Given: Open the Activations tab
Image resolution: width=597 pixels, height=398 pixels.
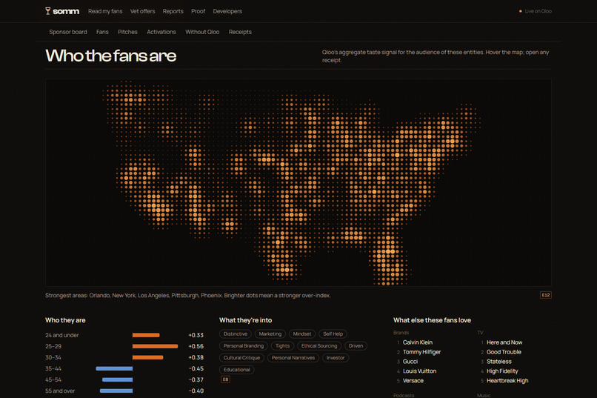Looking at the screenshot, I should coord(161,32).
